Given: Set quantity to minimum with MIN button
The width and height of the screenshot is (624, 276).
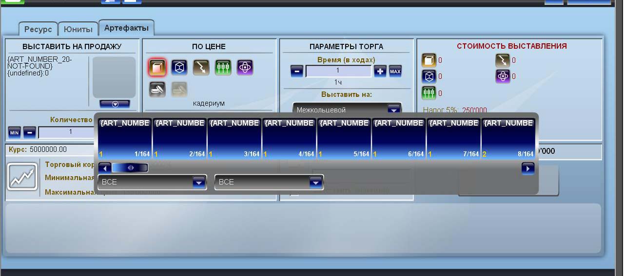Looking at the screenshot, I should [x=14, y=132].
